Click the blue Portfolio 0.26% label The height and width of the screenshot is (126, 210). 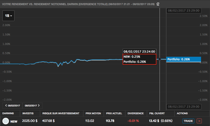click(x=184, y=59)
